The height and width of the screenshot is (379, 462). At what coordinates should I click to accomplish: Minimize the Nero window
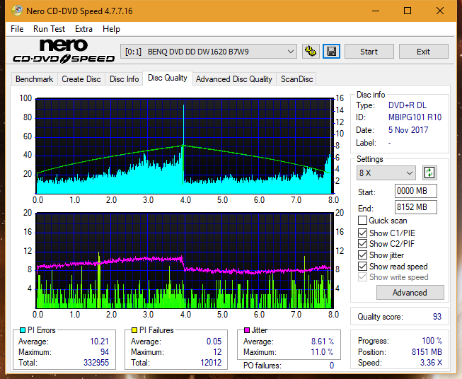(376, 11)
